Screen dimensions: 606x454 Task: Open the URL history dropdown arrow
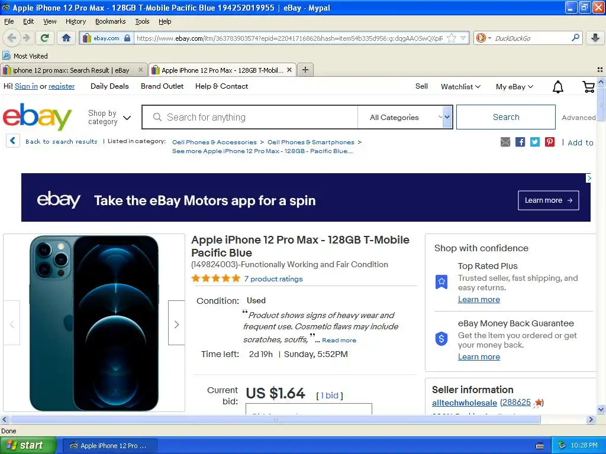(x=463, y=38)
